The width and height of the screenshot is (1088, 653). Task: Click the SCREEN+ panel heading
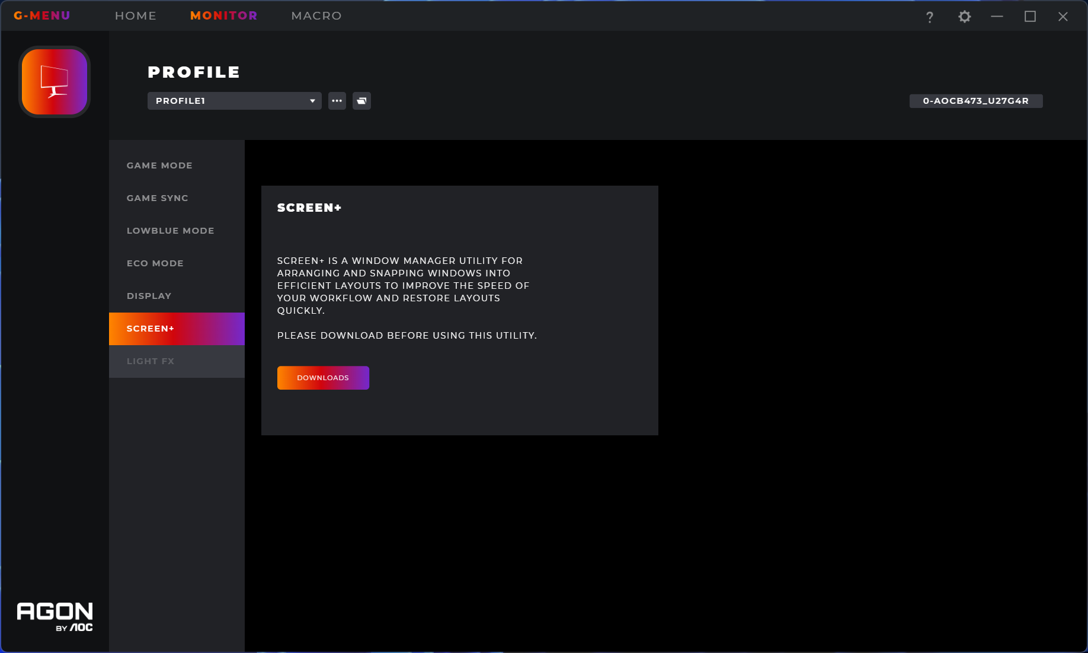tap(309, 208)
